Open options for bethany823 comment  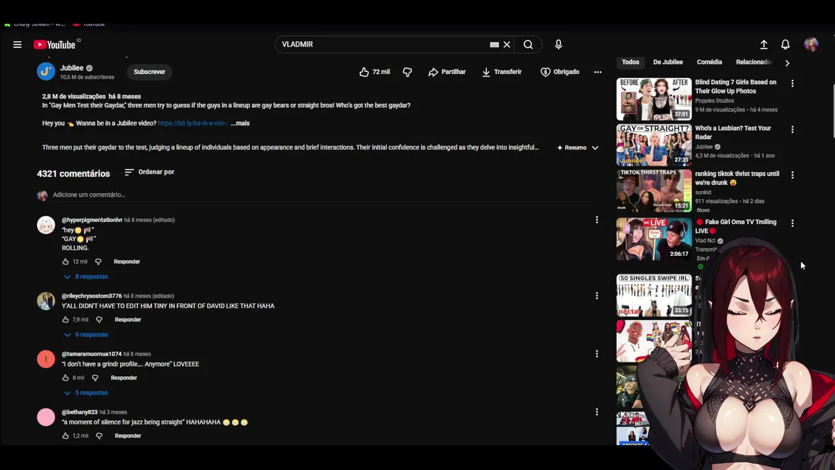click(x=596, y=412)
